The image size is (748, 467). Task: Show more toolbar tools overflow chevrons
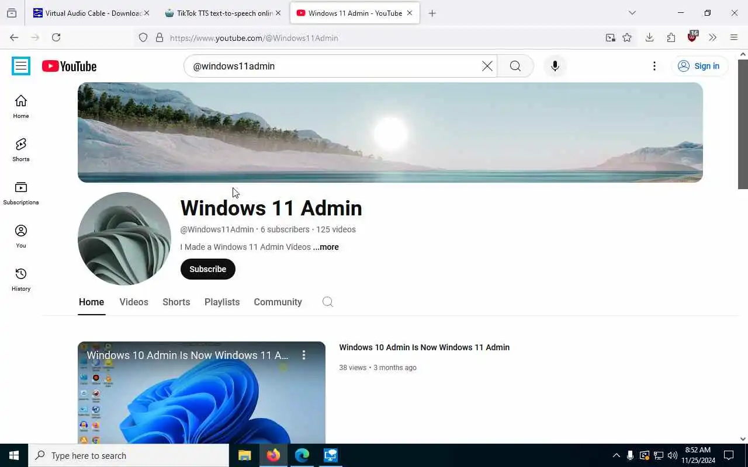tap(712, 37)
